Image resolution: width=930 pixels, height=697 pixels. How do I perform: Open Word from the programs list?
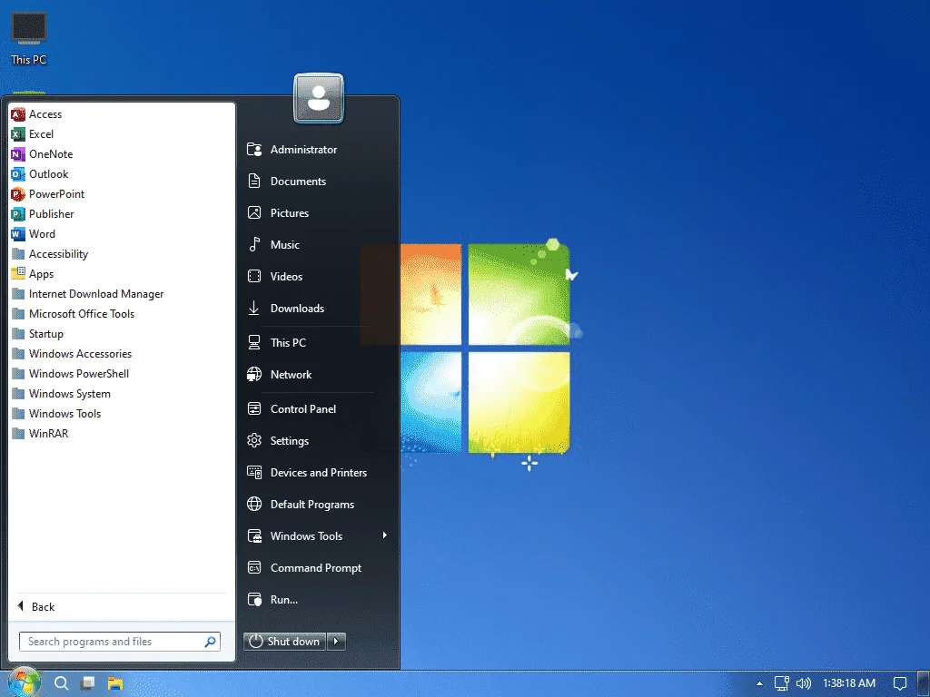122,234
